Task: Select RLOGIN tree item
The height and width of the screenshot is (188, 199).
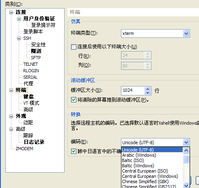Action: pyautogui.click(x=31, y=71)
